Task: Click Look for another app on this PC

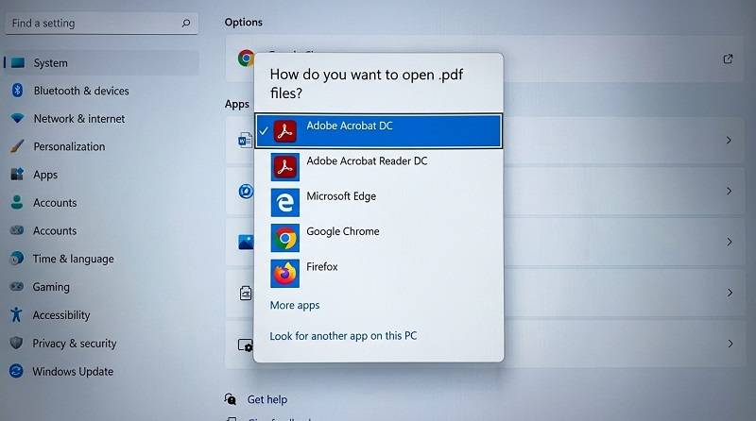Action: click(x=343, y=336)
